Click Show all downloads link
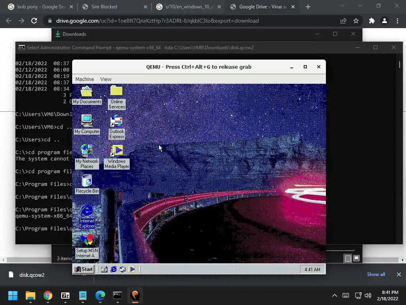The width and height of the screenshot is (406, 305). (x=376, y=274)
